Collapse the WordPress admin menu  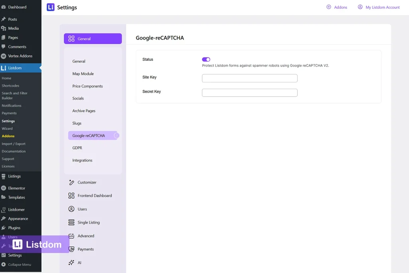tap(18, 264)
